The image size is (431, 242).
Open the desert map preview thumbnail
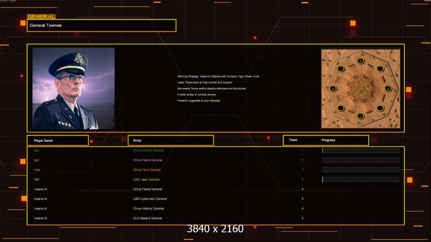pyautogui.click(x=361, y=88)
